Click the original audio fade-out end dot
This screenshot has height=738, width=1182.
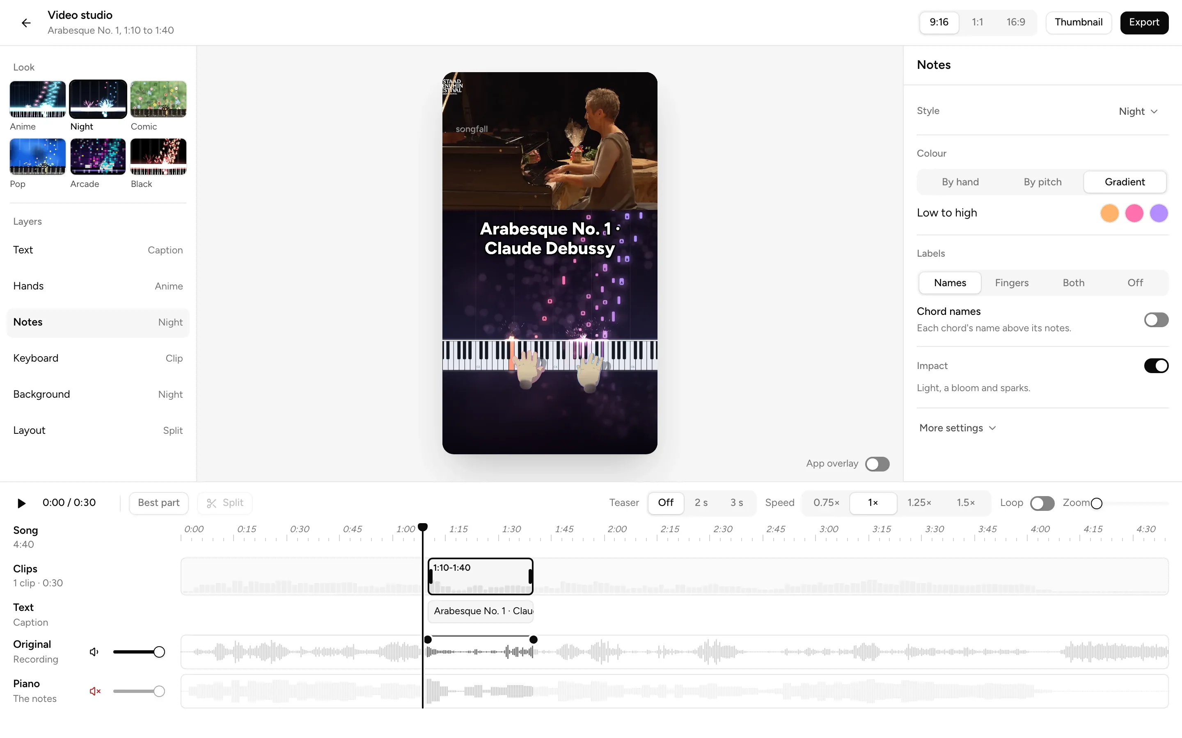[534, 640]
